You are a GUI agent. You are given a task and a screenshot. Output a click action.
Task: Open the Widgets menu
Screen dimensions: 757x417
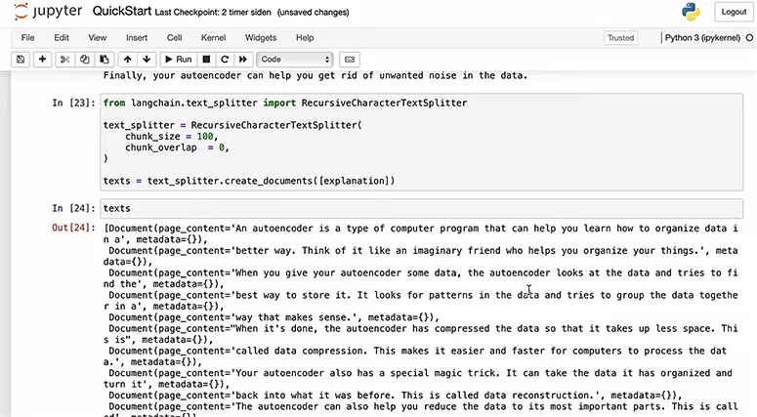tap(261, 38)
